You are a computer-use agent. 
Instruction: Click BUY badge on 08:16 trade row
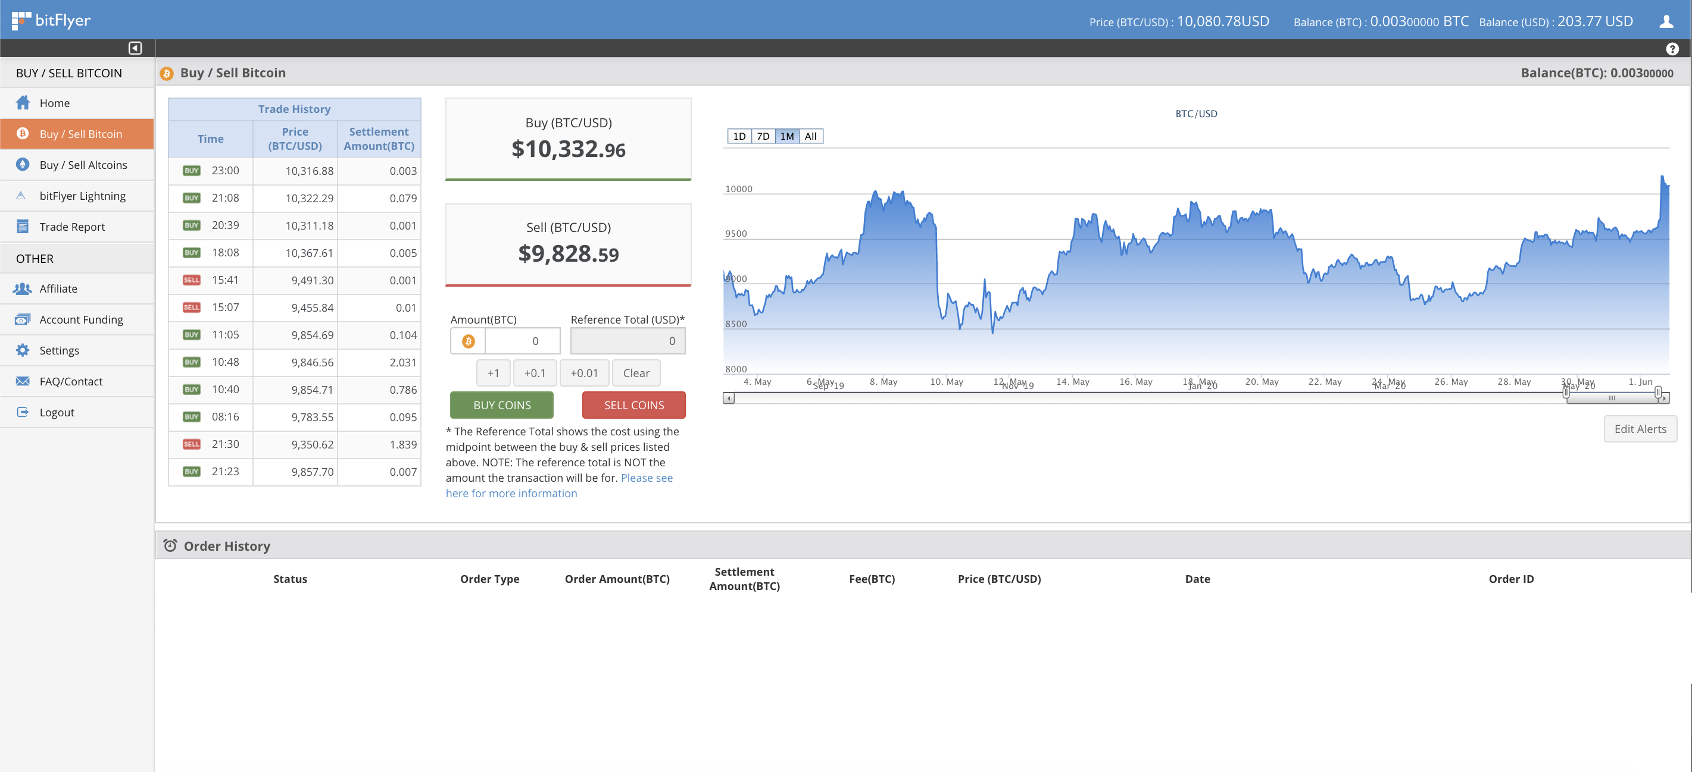pos(192,416)
